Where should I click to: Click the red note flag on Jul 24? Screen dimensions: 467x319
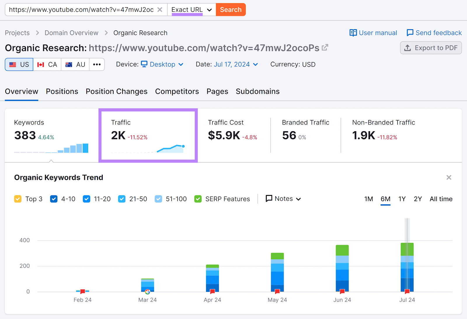(x=407, y=291)
